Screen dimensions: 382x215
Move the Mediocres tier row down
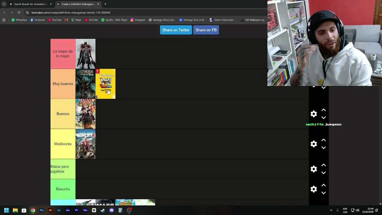click(324, 148)
